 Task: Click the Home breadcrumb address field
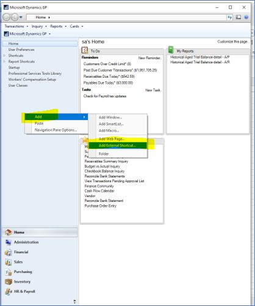(126, 17)
